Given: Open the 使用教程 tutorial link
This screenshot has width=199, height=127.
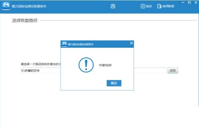Looking at the screenshot, I should [x=166, y=6].
